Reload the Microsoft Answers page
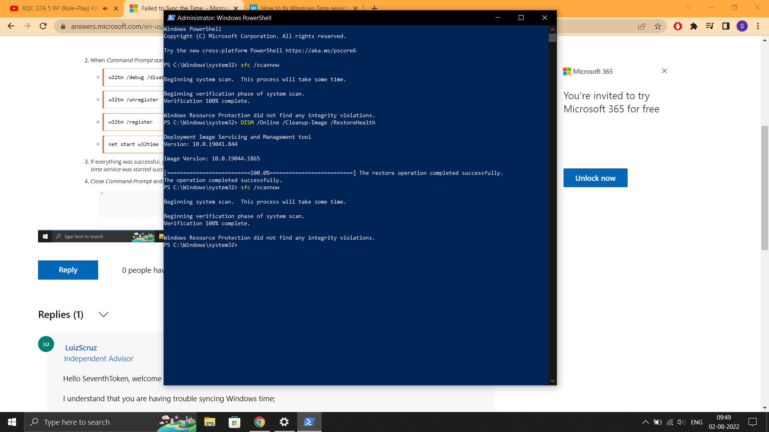 [43, 26]
